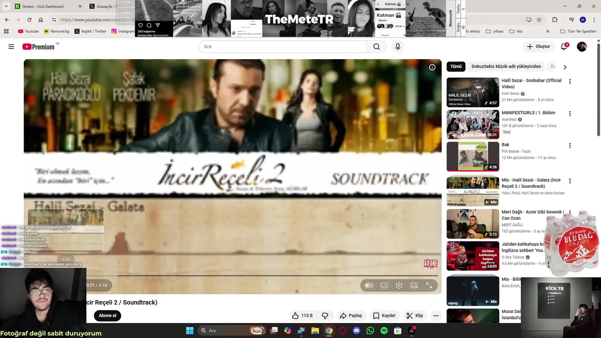The image size is (601, 338).
Task: Toggle subtitles on the video player
Action: coord(384,285)
